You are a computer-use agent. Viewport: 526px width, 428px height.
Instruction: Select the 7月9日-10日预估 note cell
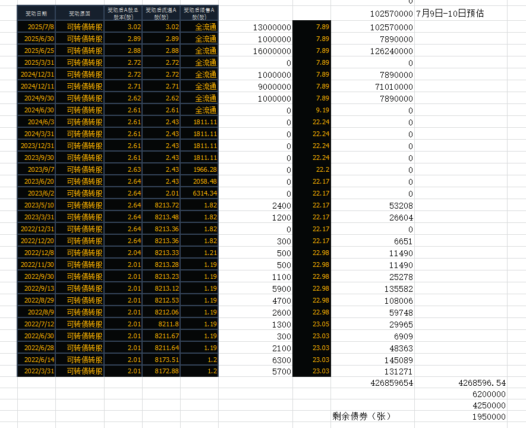461,14
